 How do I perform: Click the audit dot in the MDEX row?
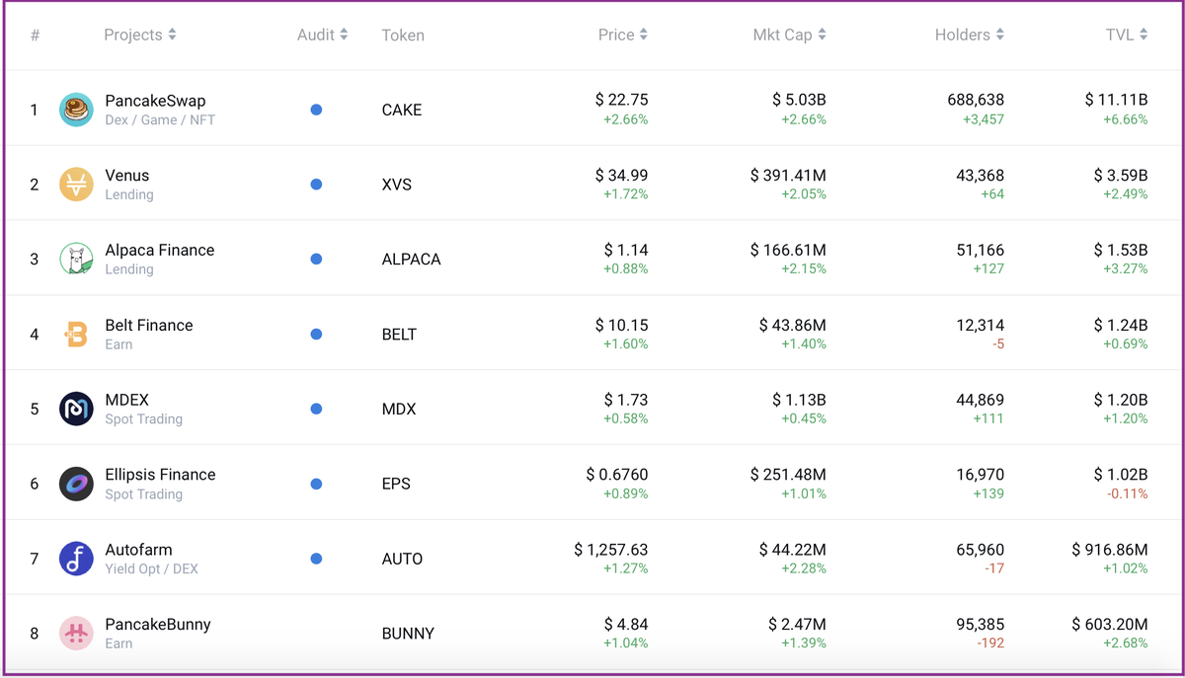[316, 409]
